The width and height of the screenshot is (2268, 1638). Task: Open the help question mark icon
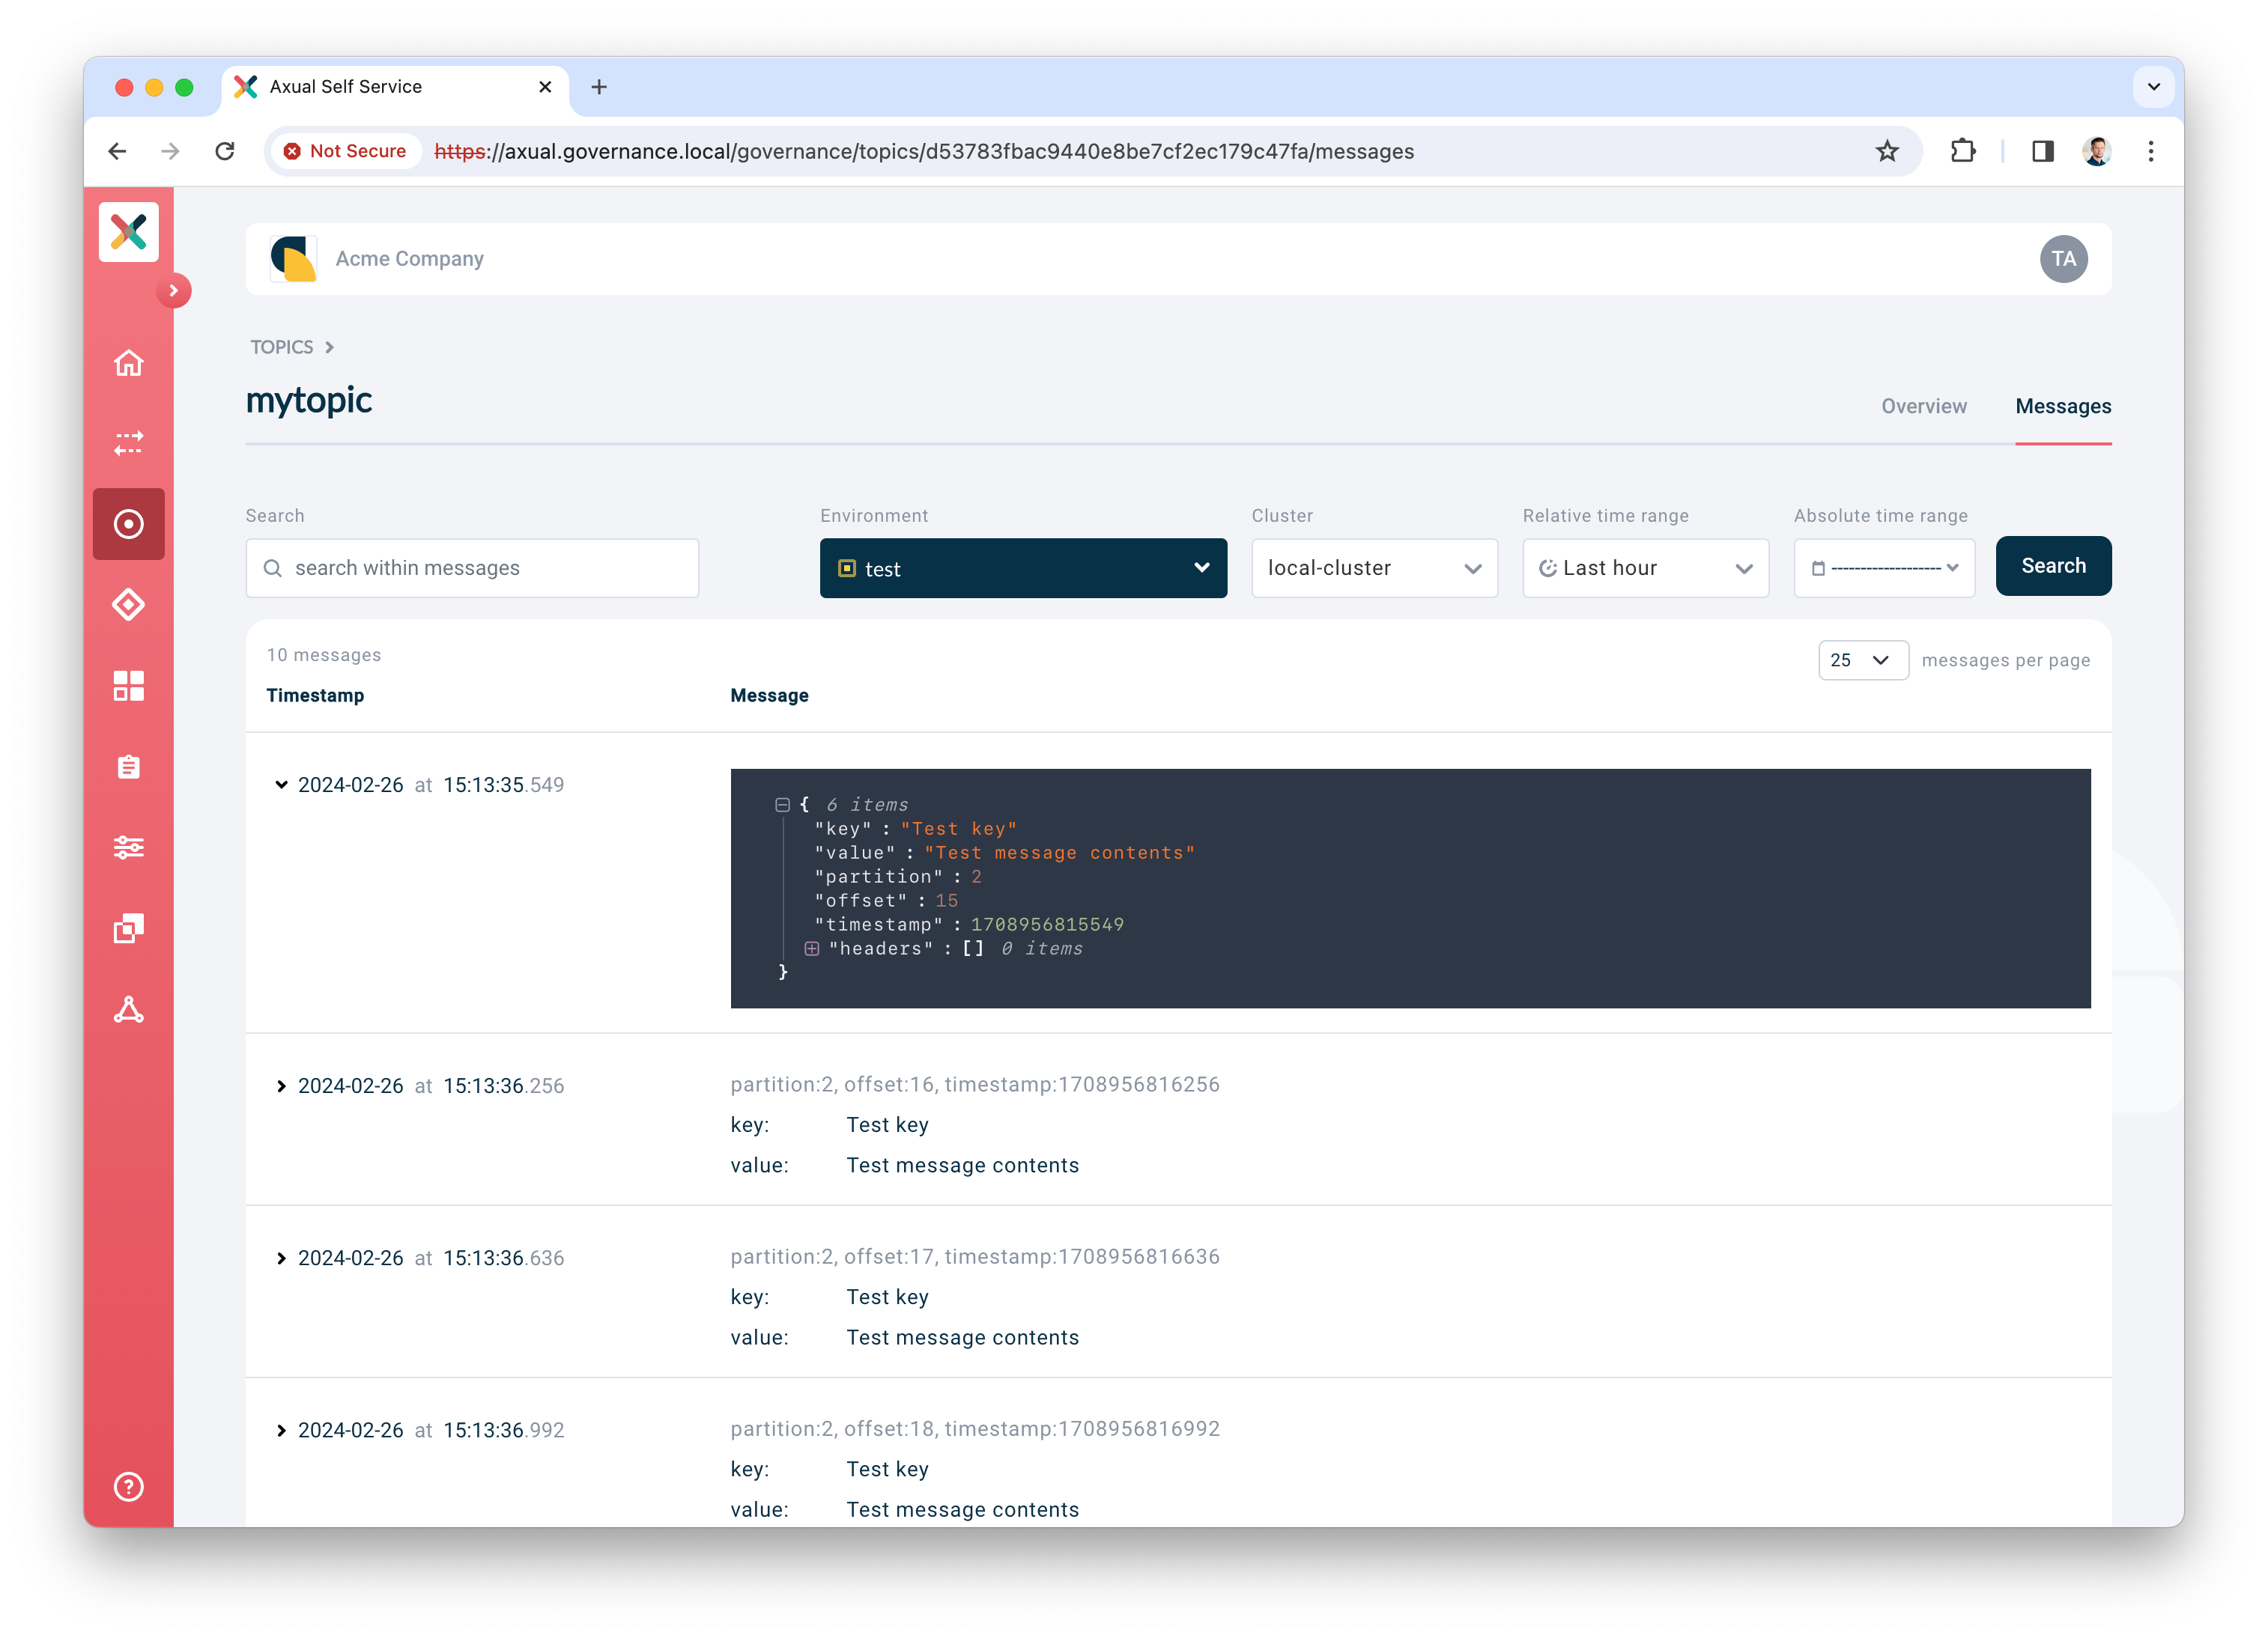[128, 1486]
